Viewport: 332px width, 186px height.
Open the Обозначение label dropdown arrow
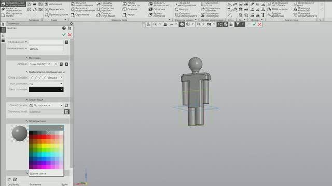(x=26, y=42)
